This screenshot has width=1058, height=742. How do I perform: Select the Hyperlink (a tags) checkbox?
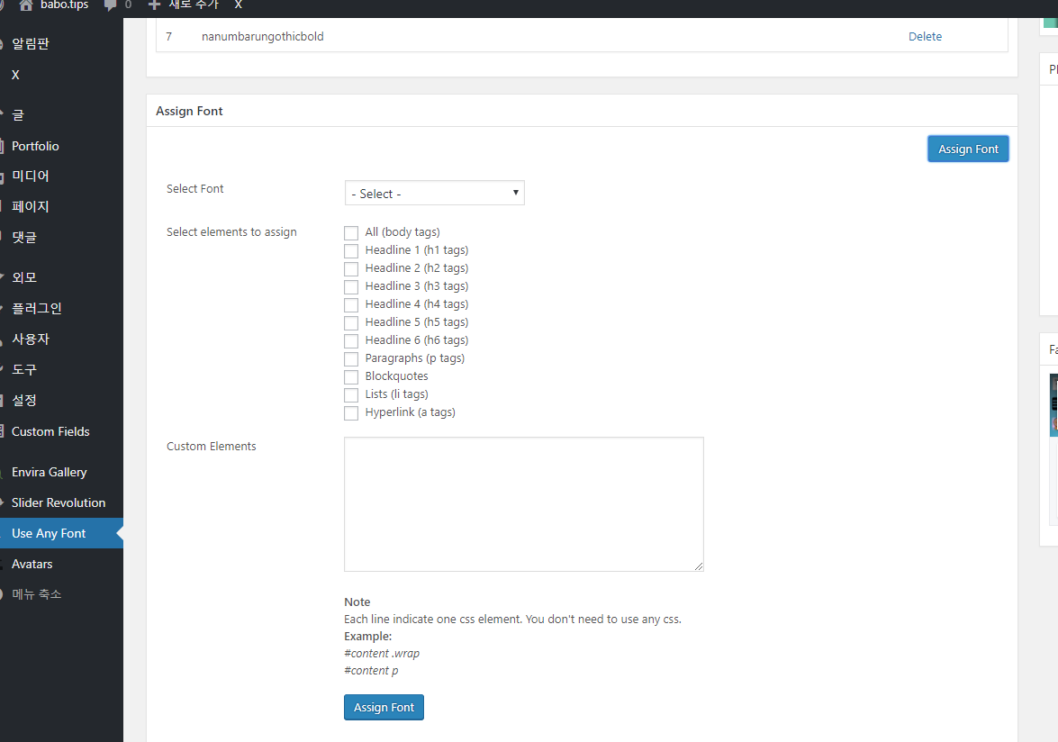[x=351, y=413]
